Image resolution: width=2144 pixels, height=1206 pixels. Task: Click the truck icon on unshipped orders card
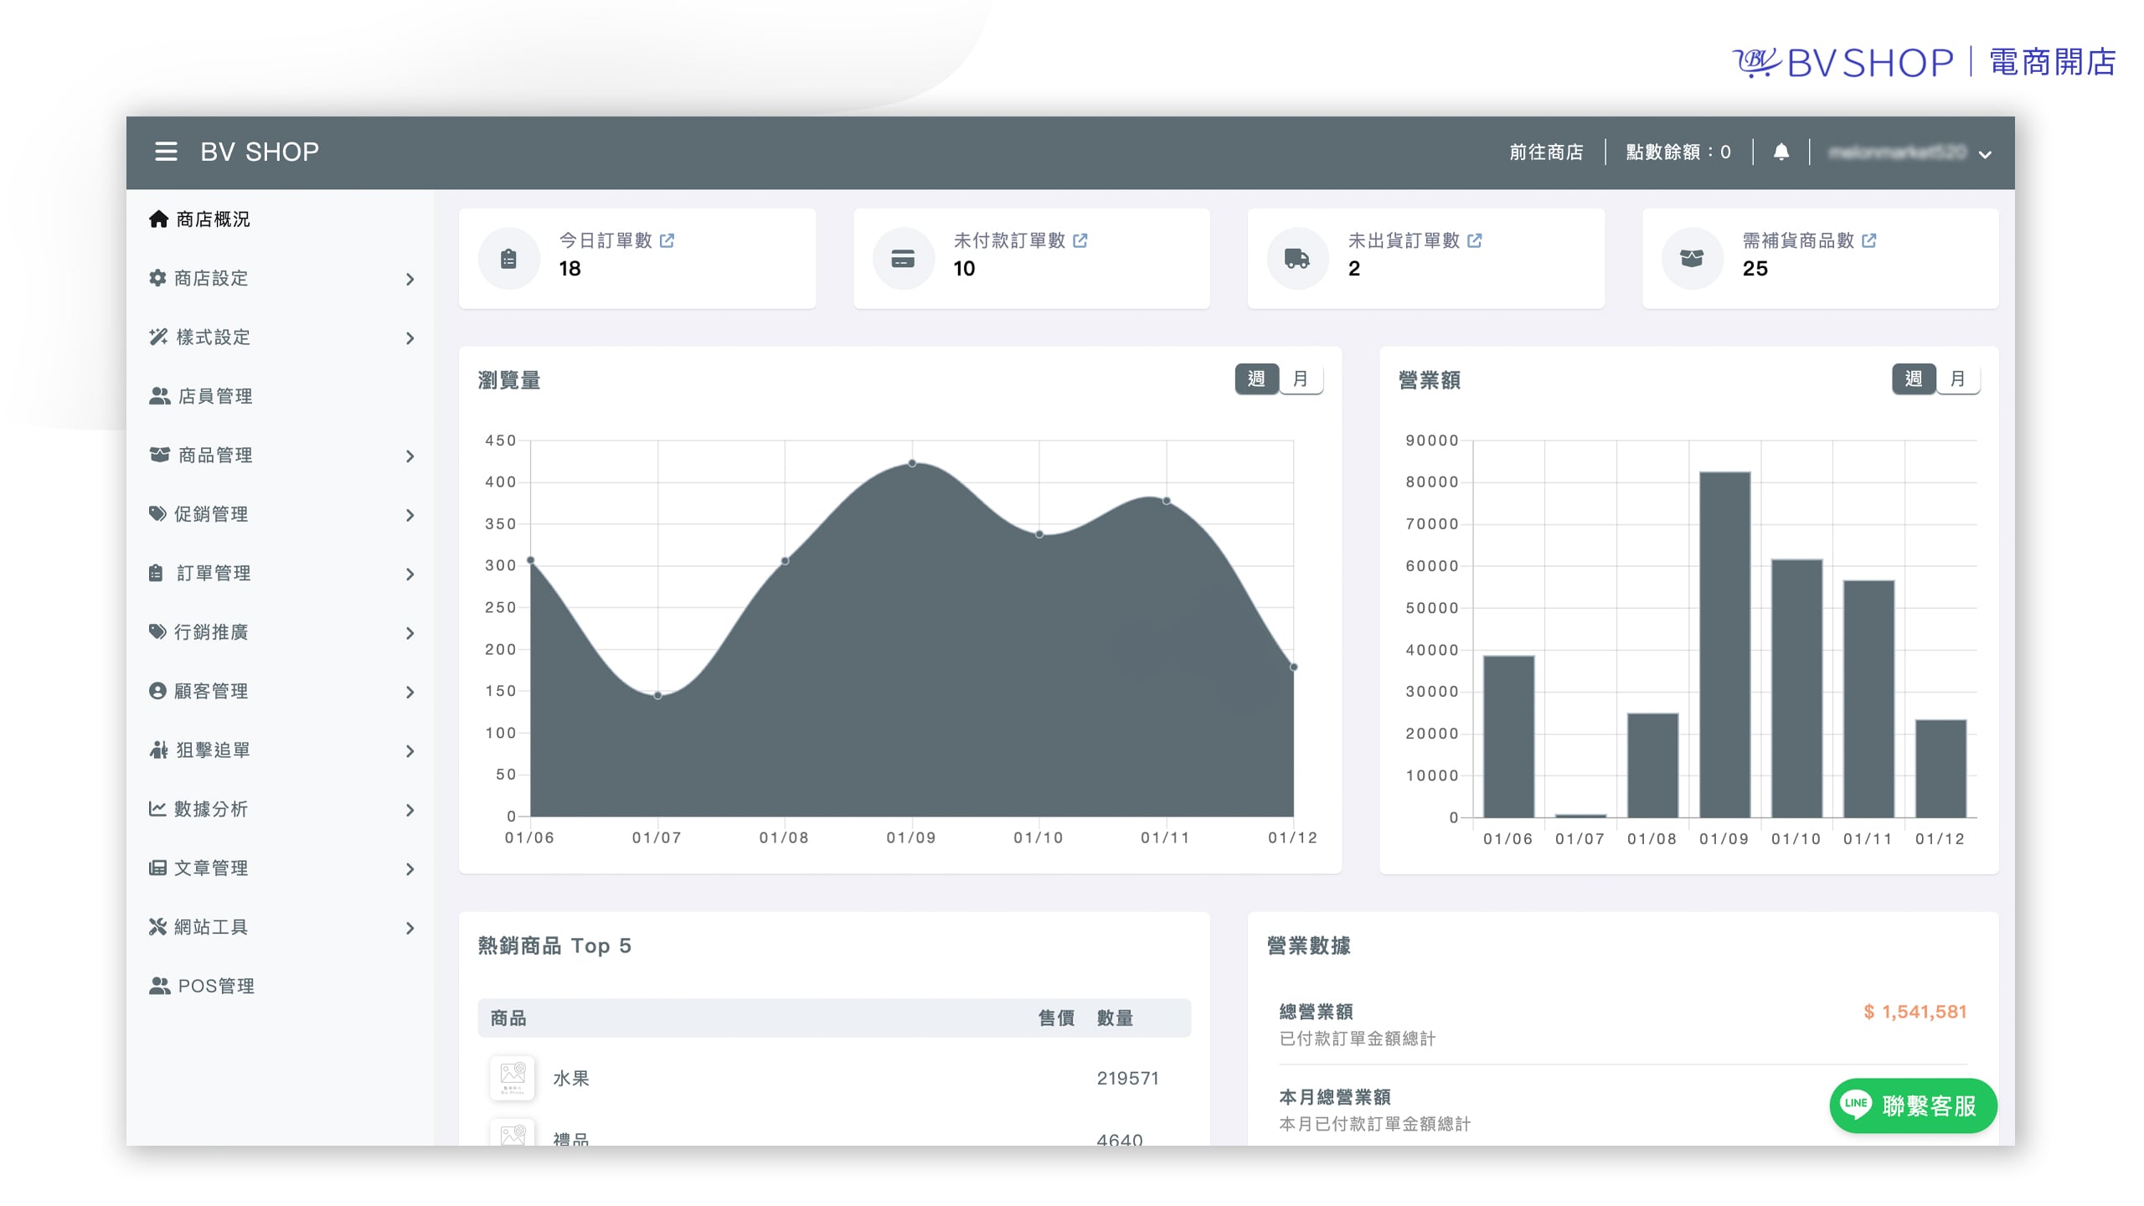click(1297, 259)
